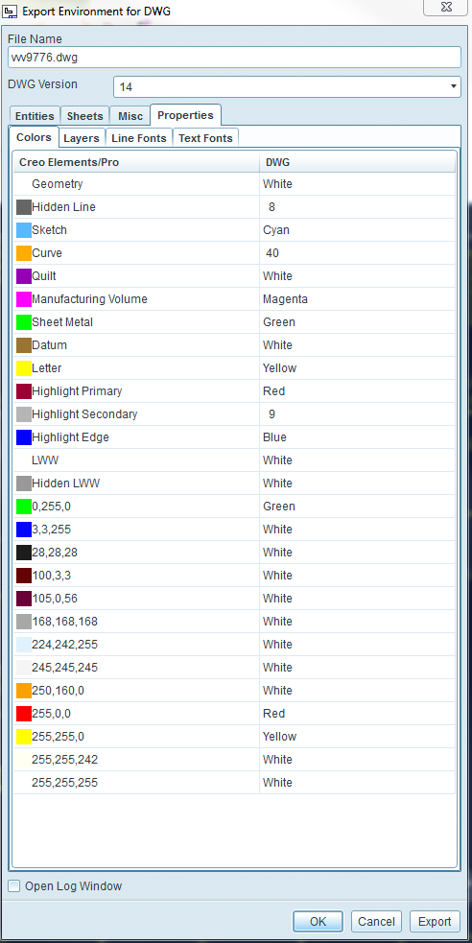Click the Curve orange color swatch

24,253
